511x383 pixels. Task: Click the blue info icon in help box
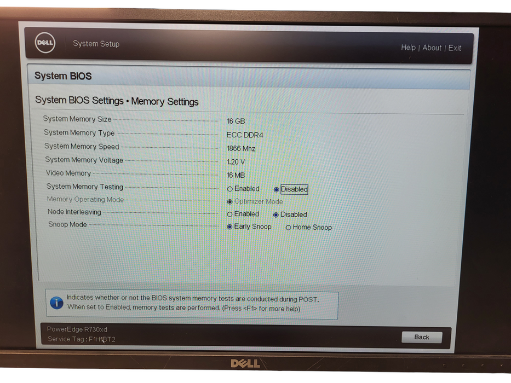[57, 303]
